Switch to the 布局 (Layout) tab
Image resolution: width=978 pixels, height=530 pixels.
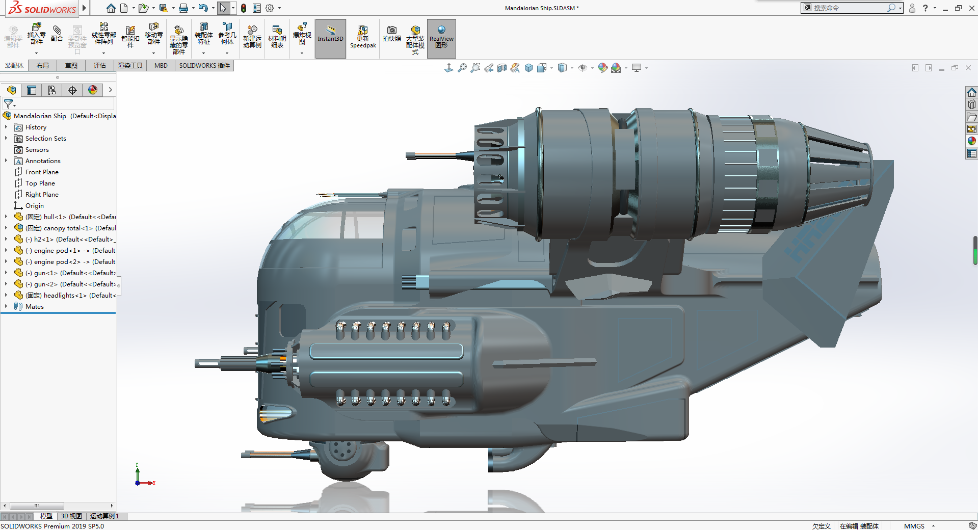tap(43, 65)
